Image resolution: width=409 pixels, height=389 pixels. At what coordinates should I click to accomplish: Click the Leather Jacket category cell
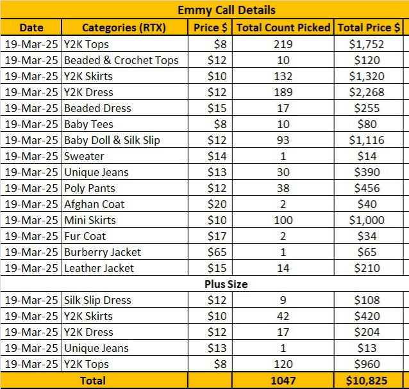[124, 268]
